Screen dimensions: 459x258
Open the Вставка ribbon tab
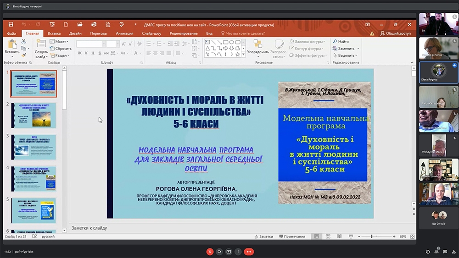point(54,33)
